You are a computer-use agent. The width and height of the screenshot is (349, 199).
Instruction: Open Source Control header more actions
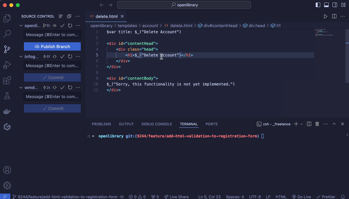coord(77,16)
